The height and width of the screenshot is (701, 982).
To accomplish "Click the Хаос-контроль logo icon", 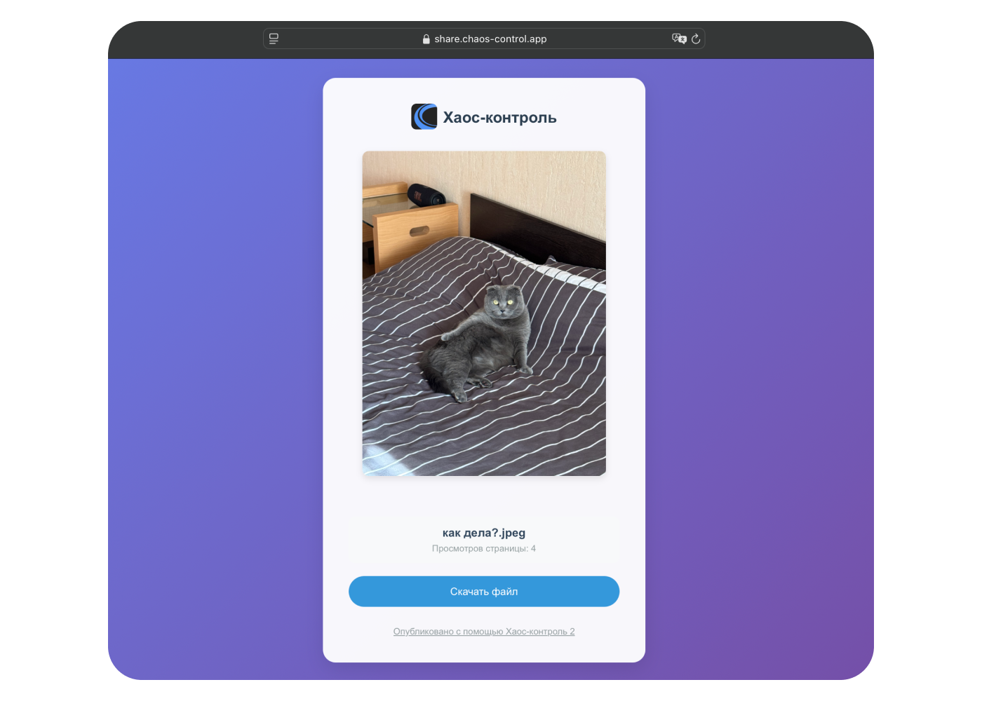I will pyautogui.click(x=424, y=116).
